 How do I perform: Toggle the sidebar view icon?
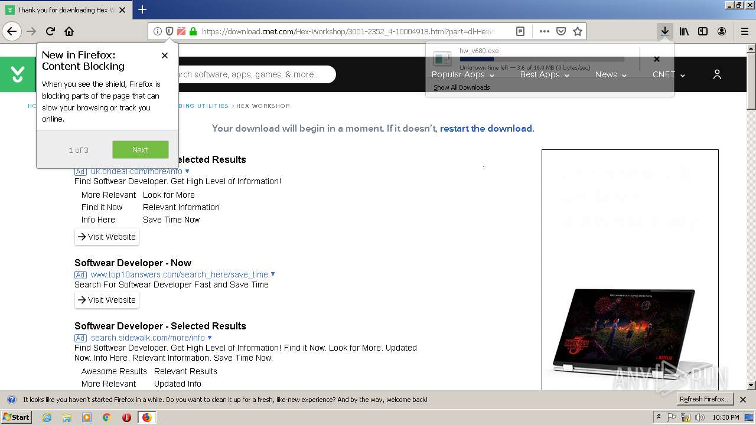(x=703, y=31)
